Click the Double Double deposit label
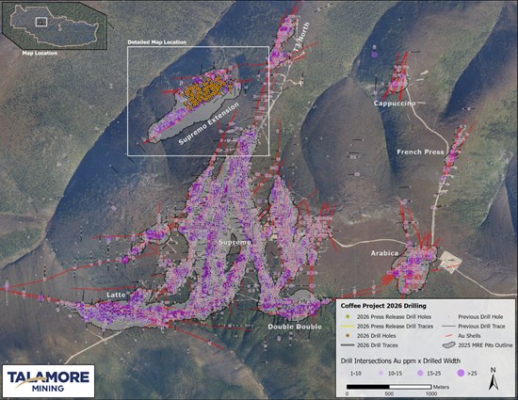 (295, 327)
